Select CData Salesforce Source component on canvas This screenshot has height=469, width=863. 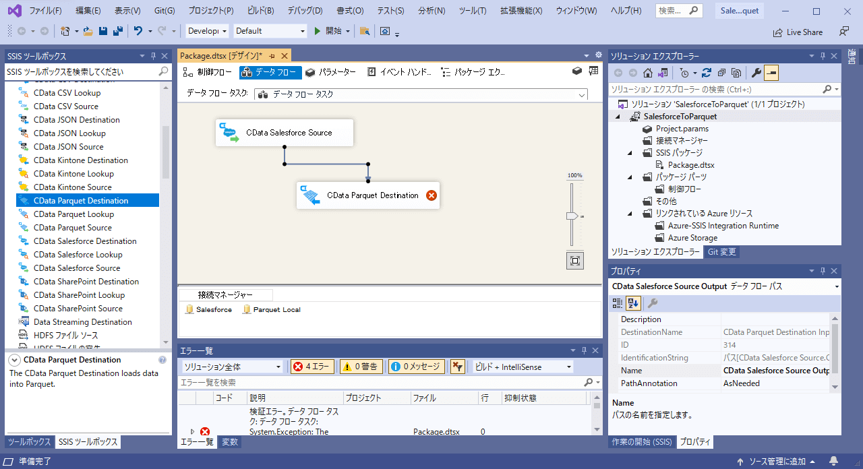[285, 133]
